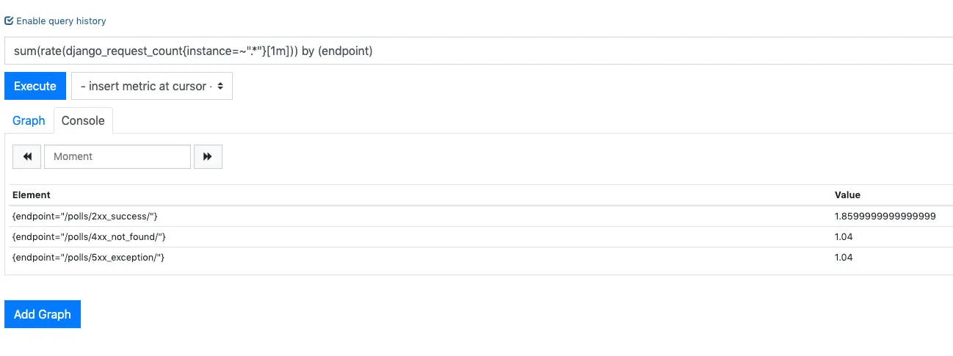
Task: Click the forward time double-arrow icon
Action: [x=208, y=156]
